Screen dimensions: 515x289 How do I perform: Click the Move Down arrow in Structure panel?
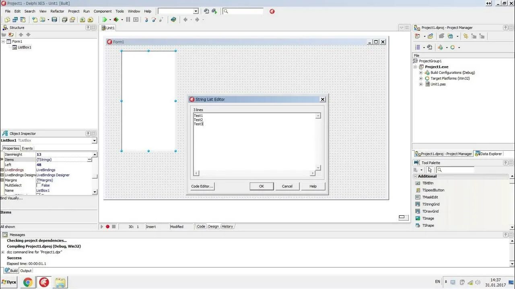point(28,35)
